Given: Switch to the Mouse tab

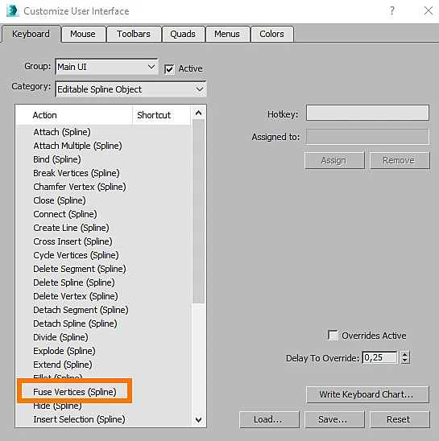Looking at the screenshot, I should coord(83,34).
